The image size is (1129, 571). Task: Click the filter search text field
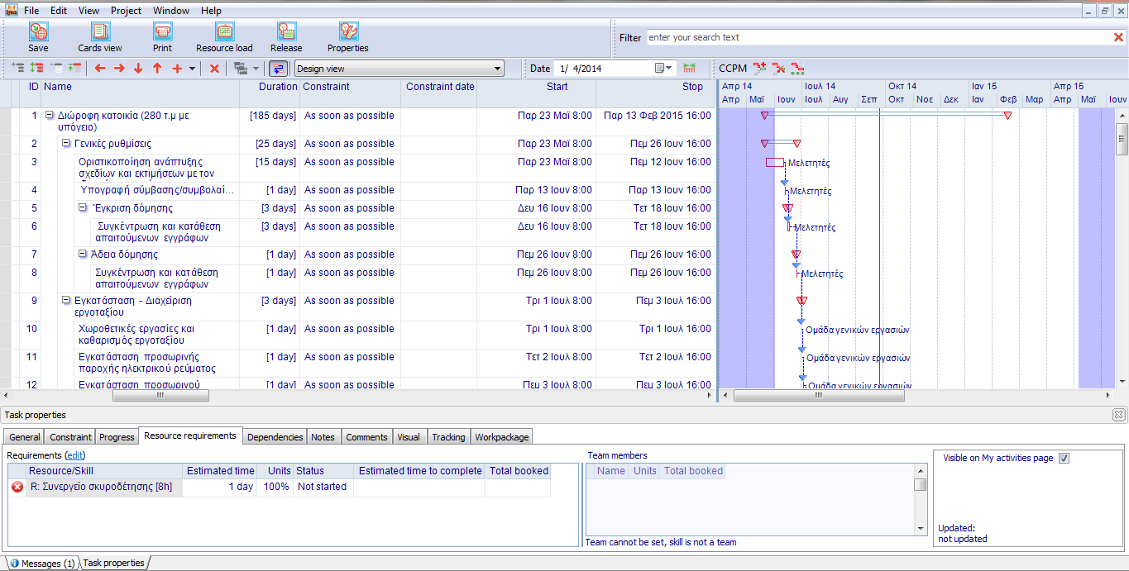click(x=878, y=37)
